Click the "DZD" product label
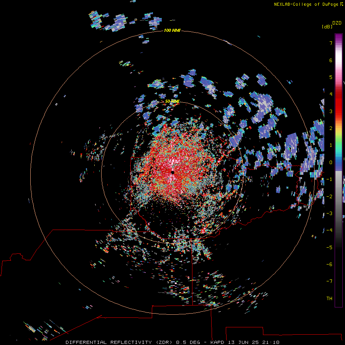 (x=337, y=23)
